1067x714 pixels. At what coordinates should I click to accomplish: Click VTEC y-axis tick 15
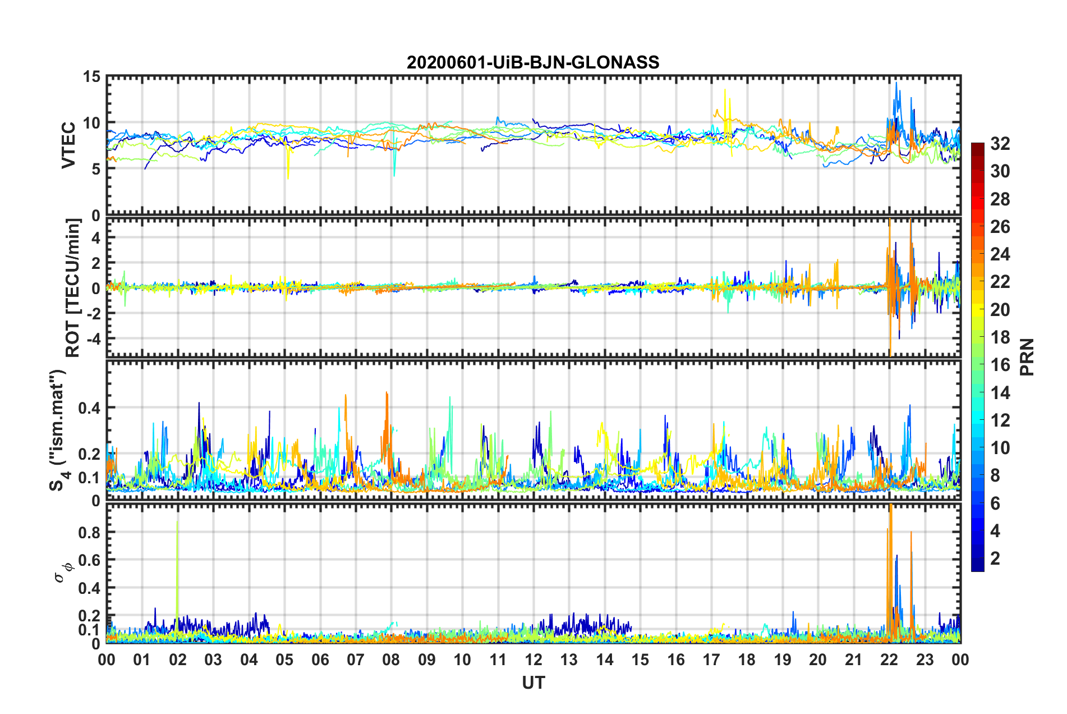click(x=91, y=77)
